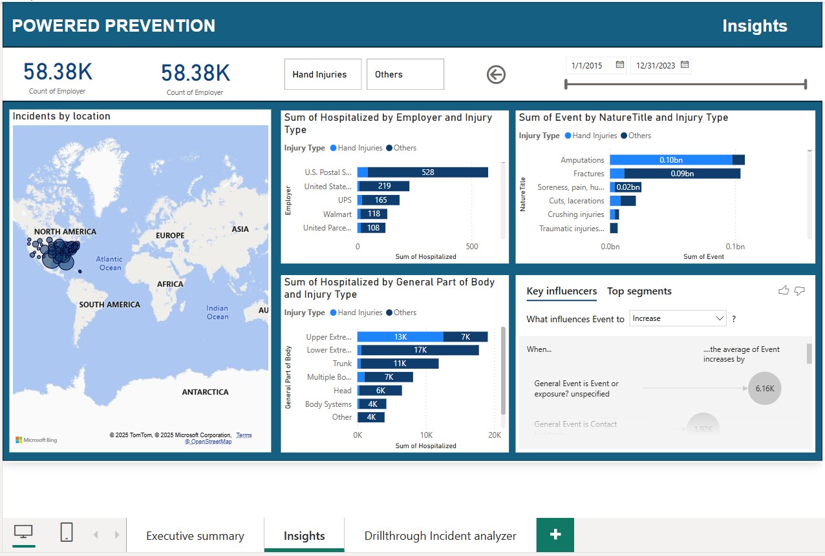
Task: Click the 6.16K influence bubble
Action: click(x=765, y=388)
